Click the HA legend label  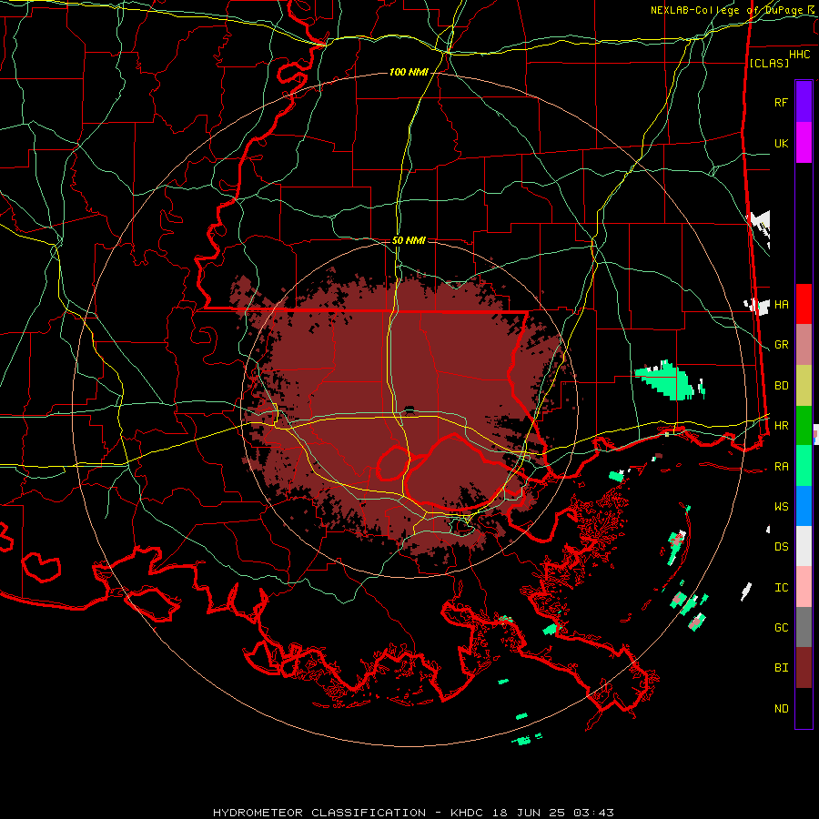click(x=781, y=305)
